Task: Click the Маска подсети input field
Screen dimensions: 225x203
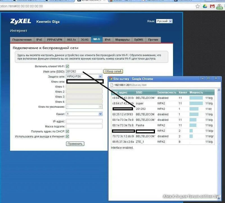Action: pos(84,126)
